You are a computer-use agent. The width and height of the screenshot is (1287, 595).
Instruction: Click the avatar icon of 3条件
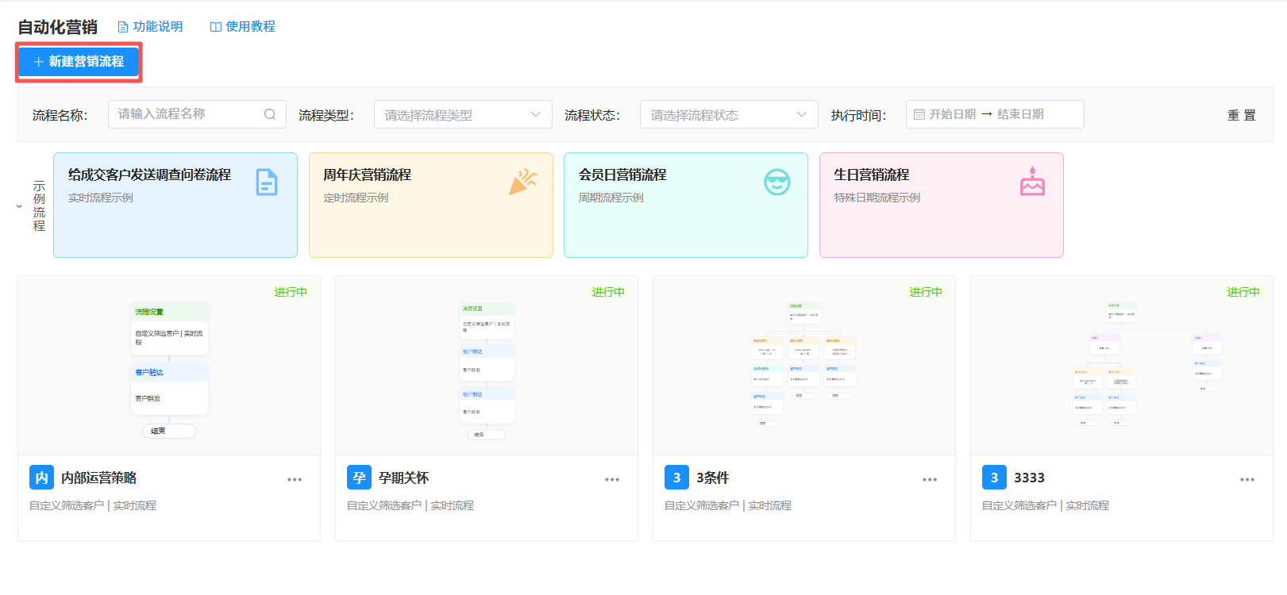pos(676,478)
